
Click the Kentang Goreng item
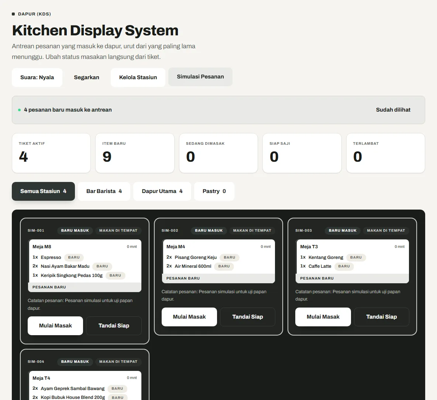[x=326, y=257]
